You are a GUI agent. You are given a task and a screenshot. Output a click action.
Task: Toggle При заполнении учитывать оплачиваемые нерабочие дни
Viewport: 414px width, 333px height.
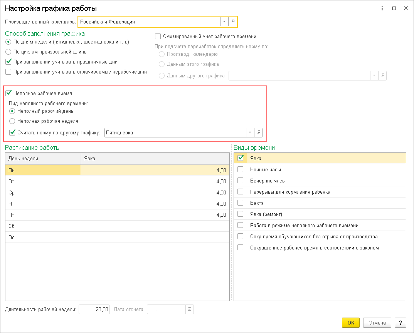point(8,72)
